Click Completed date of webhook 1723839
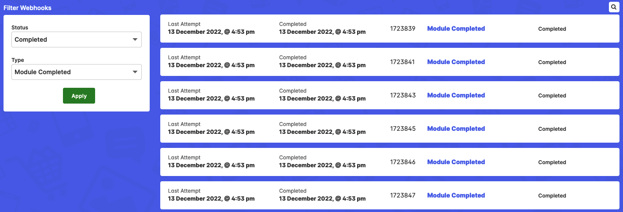The image size is (623, 212). click(x=322, y=32)
